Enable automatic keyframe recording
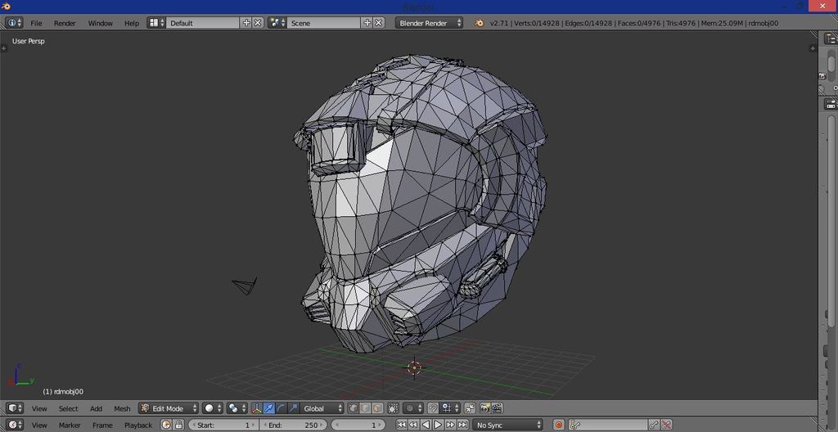The height and width of the screenshot is (432, 838). coord(559,425)
